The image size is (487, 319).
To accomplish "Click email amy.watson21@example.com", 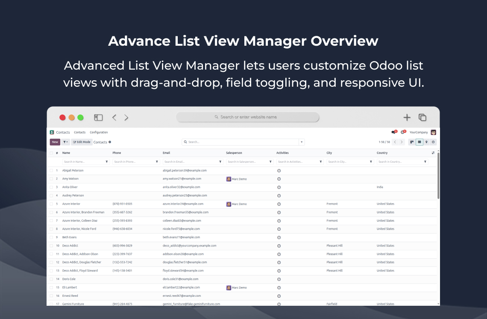I will coord(182,179).
